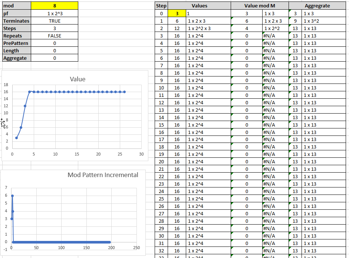
Task: Select the '1 x 13' cell in step 25 row
Action: (x=324, y=199)
